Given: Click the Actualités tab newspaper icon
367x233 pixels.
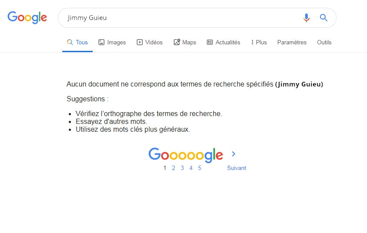Looking at the screenshot, I should click(210, 43).
